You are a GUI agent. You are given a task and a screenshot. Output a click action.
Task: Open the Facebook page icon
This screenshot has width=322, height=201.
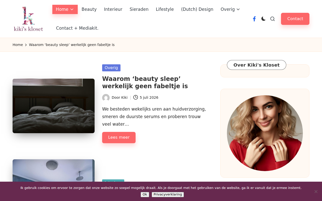pyautogui.click(x=254, y=19)
